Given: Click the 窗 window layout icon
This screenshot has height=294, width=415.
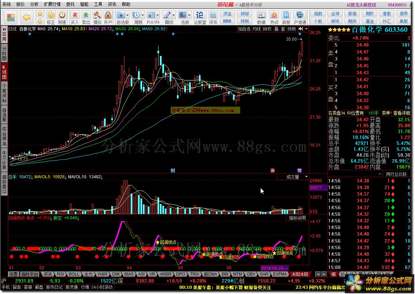Looking at the screenshot, I should 283,29.
